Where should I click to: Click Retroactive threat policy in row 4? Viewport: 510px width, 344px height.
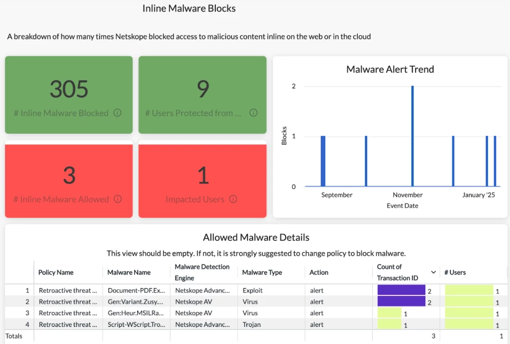point(68,325)
